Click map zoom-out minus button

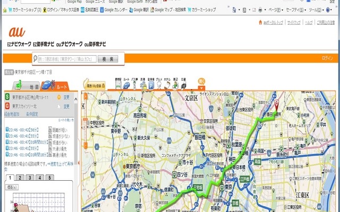pyautogui.click(x=86, y=145)
